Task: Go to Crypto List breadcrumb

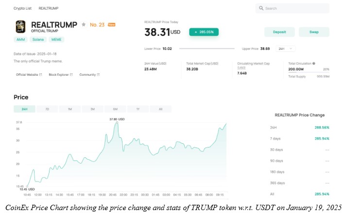Action: [22, 8]
